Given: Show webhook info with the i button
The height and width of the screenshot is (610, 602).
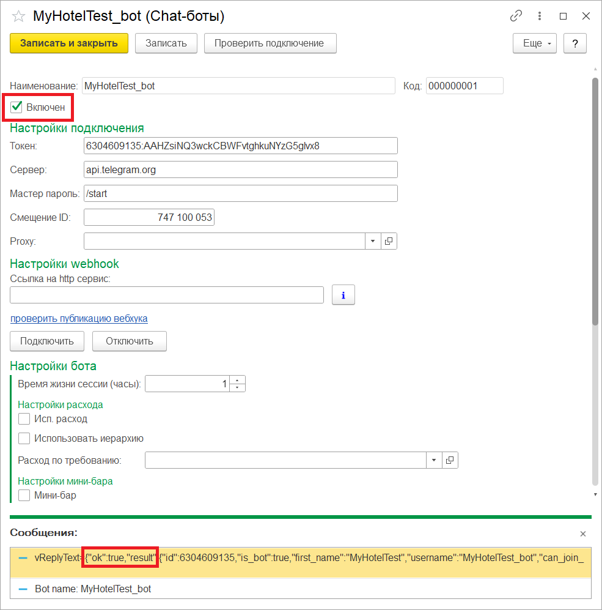Looking at the screenshot, I should tap(343, 295).
